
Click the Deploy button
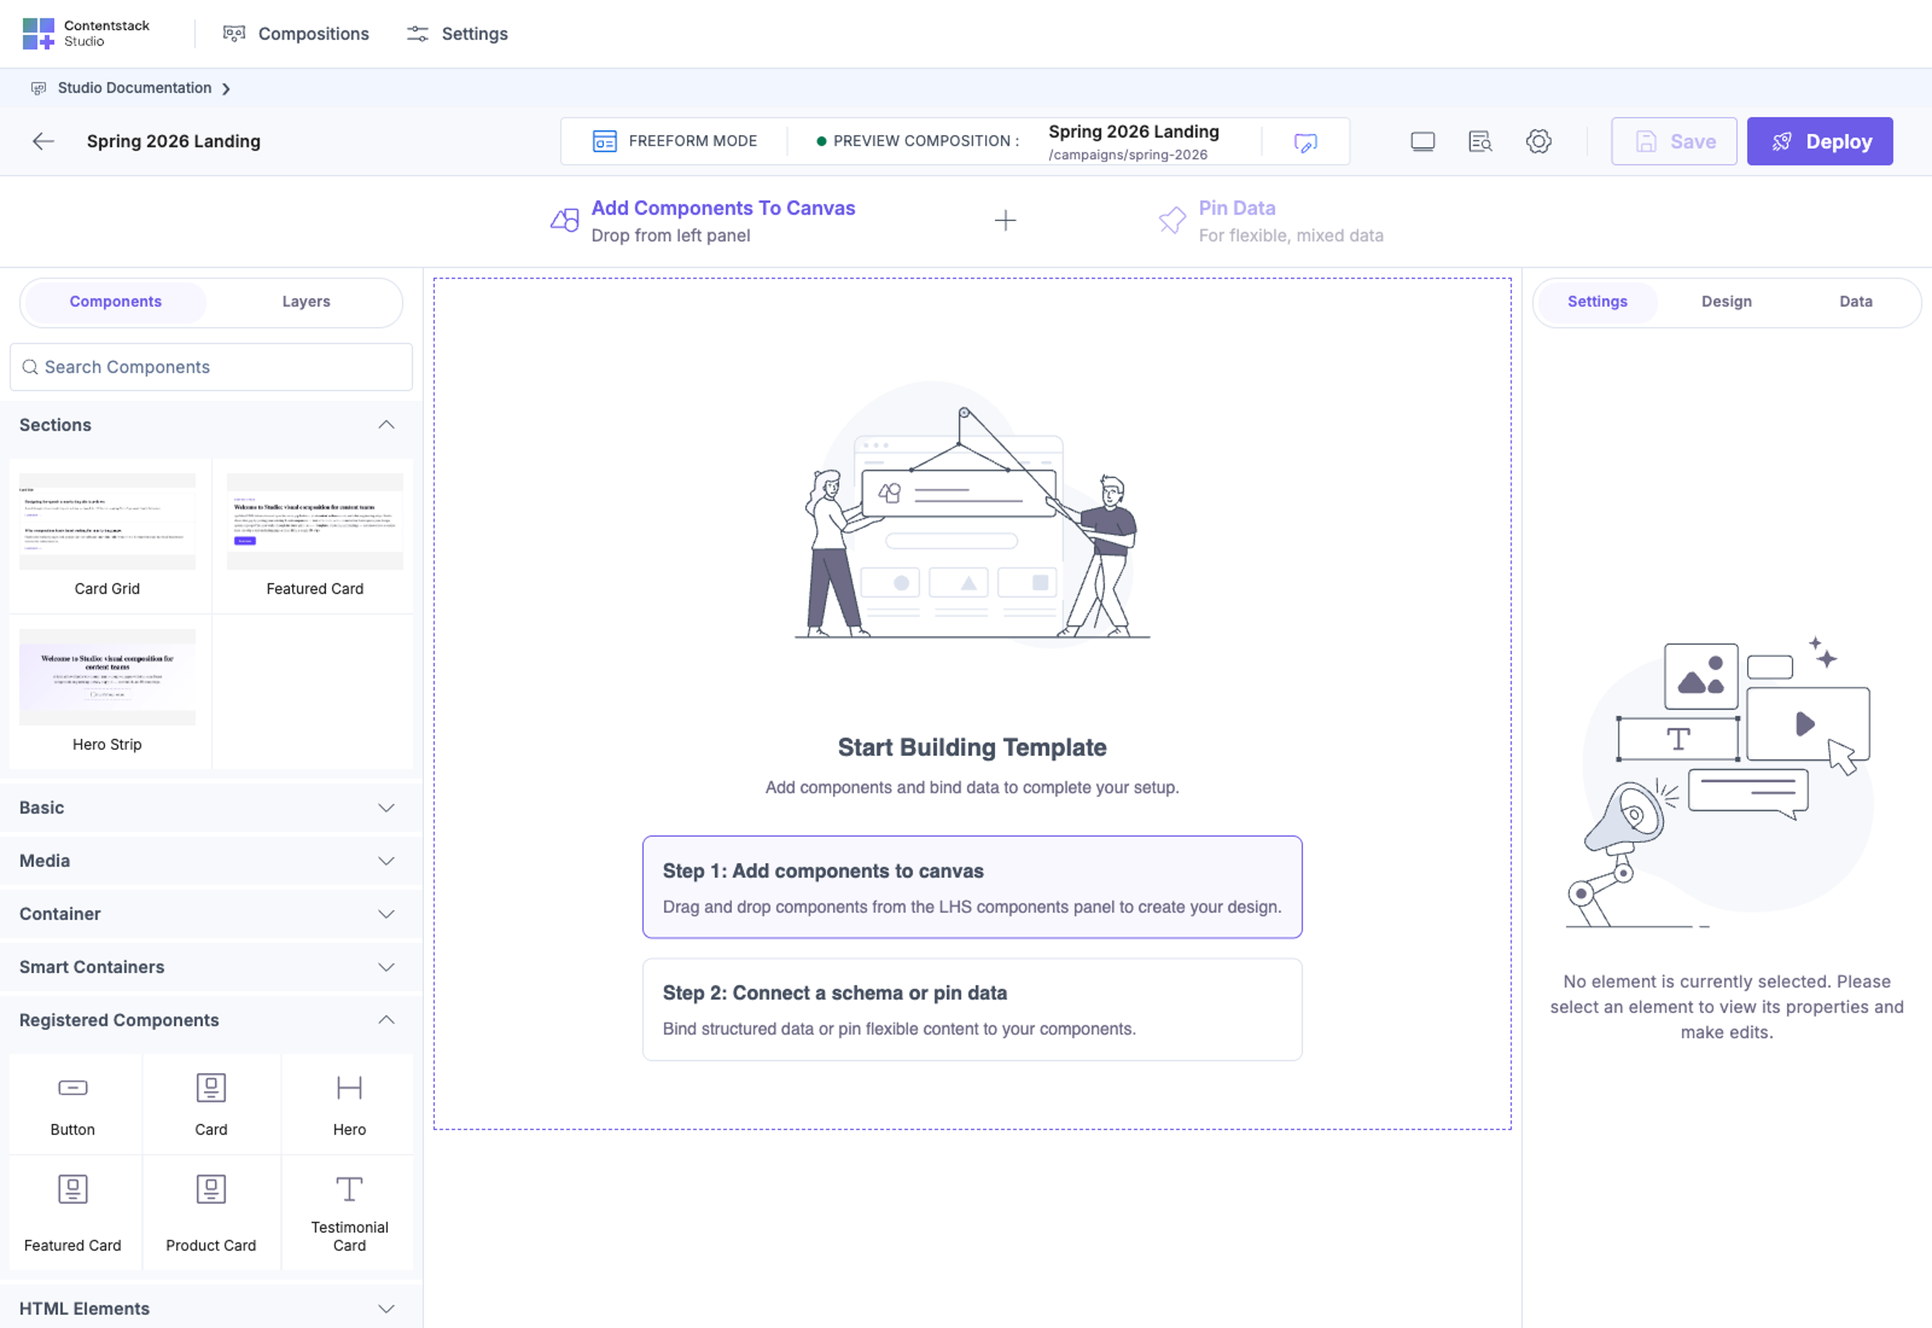click(1819, 141)
